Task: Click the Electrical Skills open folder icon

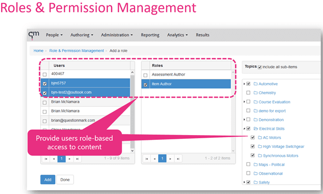Action: [255, 129]
